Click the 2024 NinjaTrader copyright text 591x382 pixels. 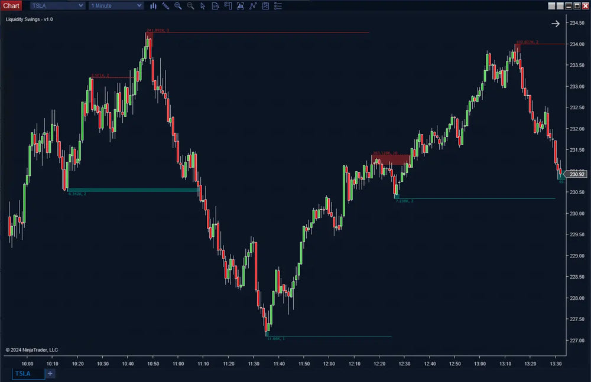click(33, 350)
